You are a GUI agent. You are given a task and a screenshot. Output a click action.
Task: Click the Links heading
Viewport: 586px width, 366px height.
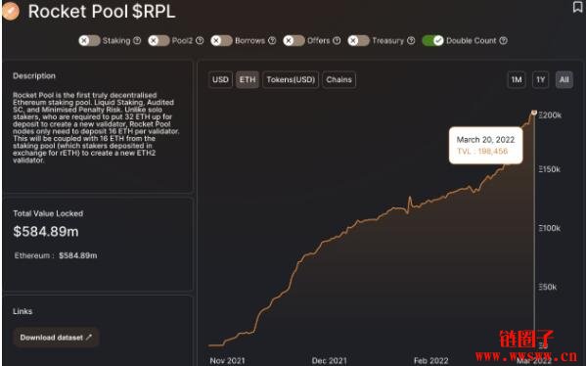(23, 311)
